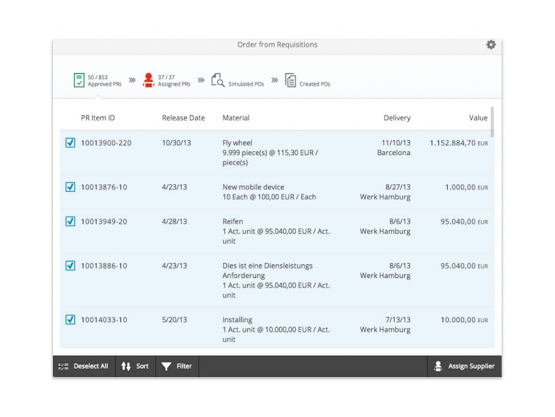Open the settings gear menu

(x=491, y=45)
